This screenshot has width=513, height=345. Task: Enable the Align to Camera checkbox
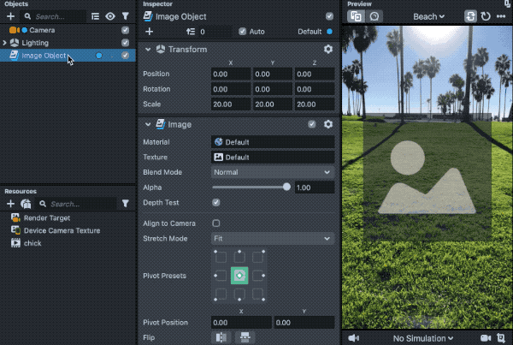click(215, 223)
